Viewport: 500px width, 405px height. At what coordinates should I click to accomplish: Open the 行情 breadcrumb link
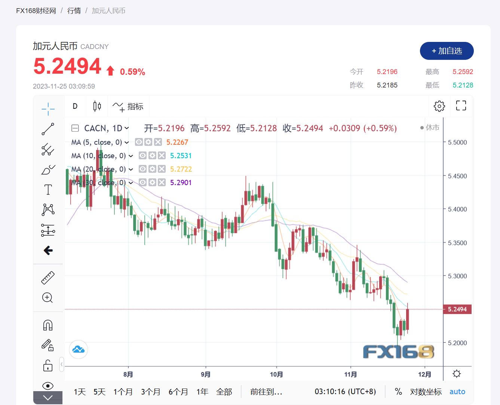point(74,11)
